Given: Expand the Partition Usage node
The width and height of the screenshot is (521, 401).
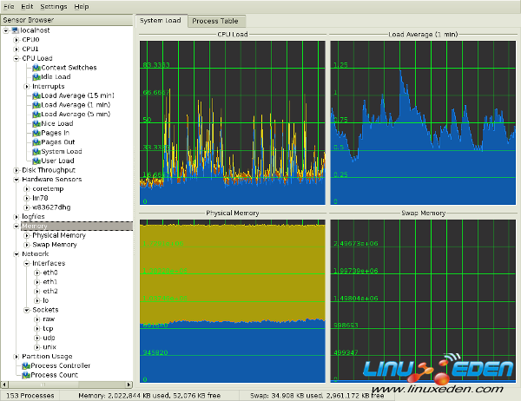Looking at the screenshot, I should (16, 357).
